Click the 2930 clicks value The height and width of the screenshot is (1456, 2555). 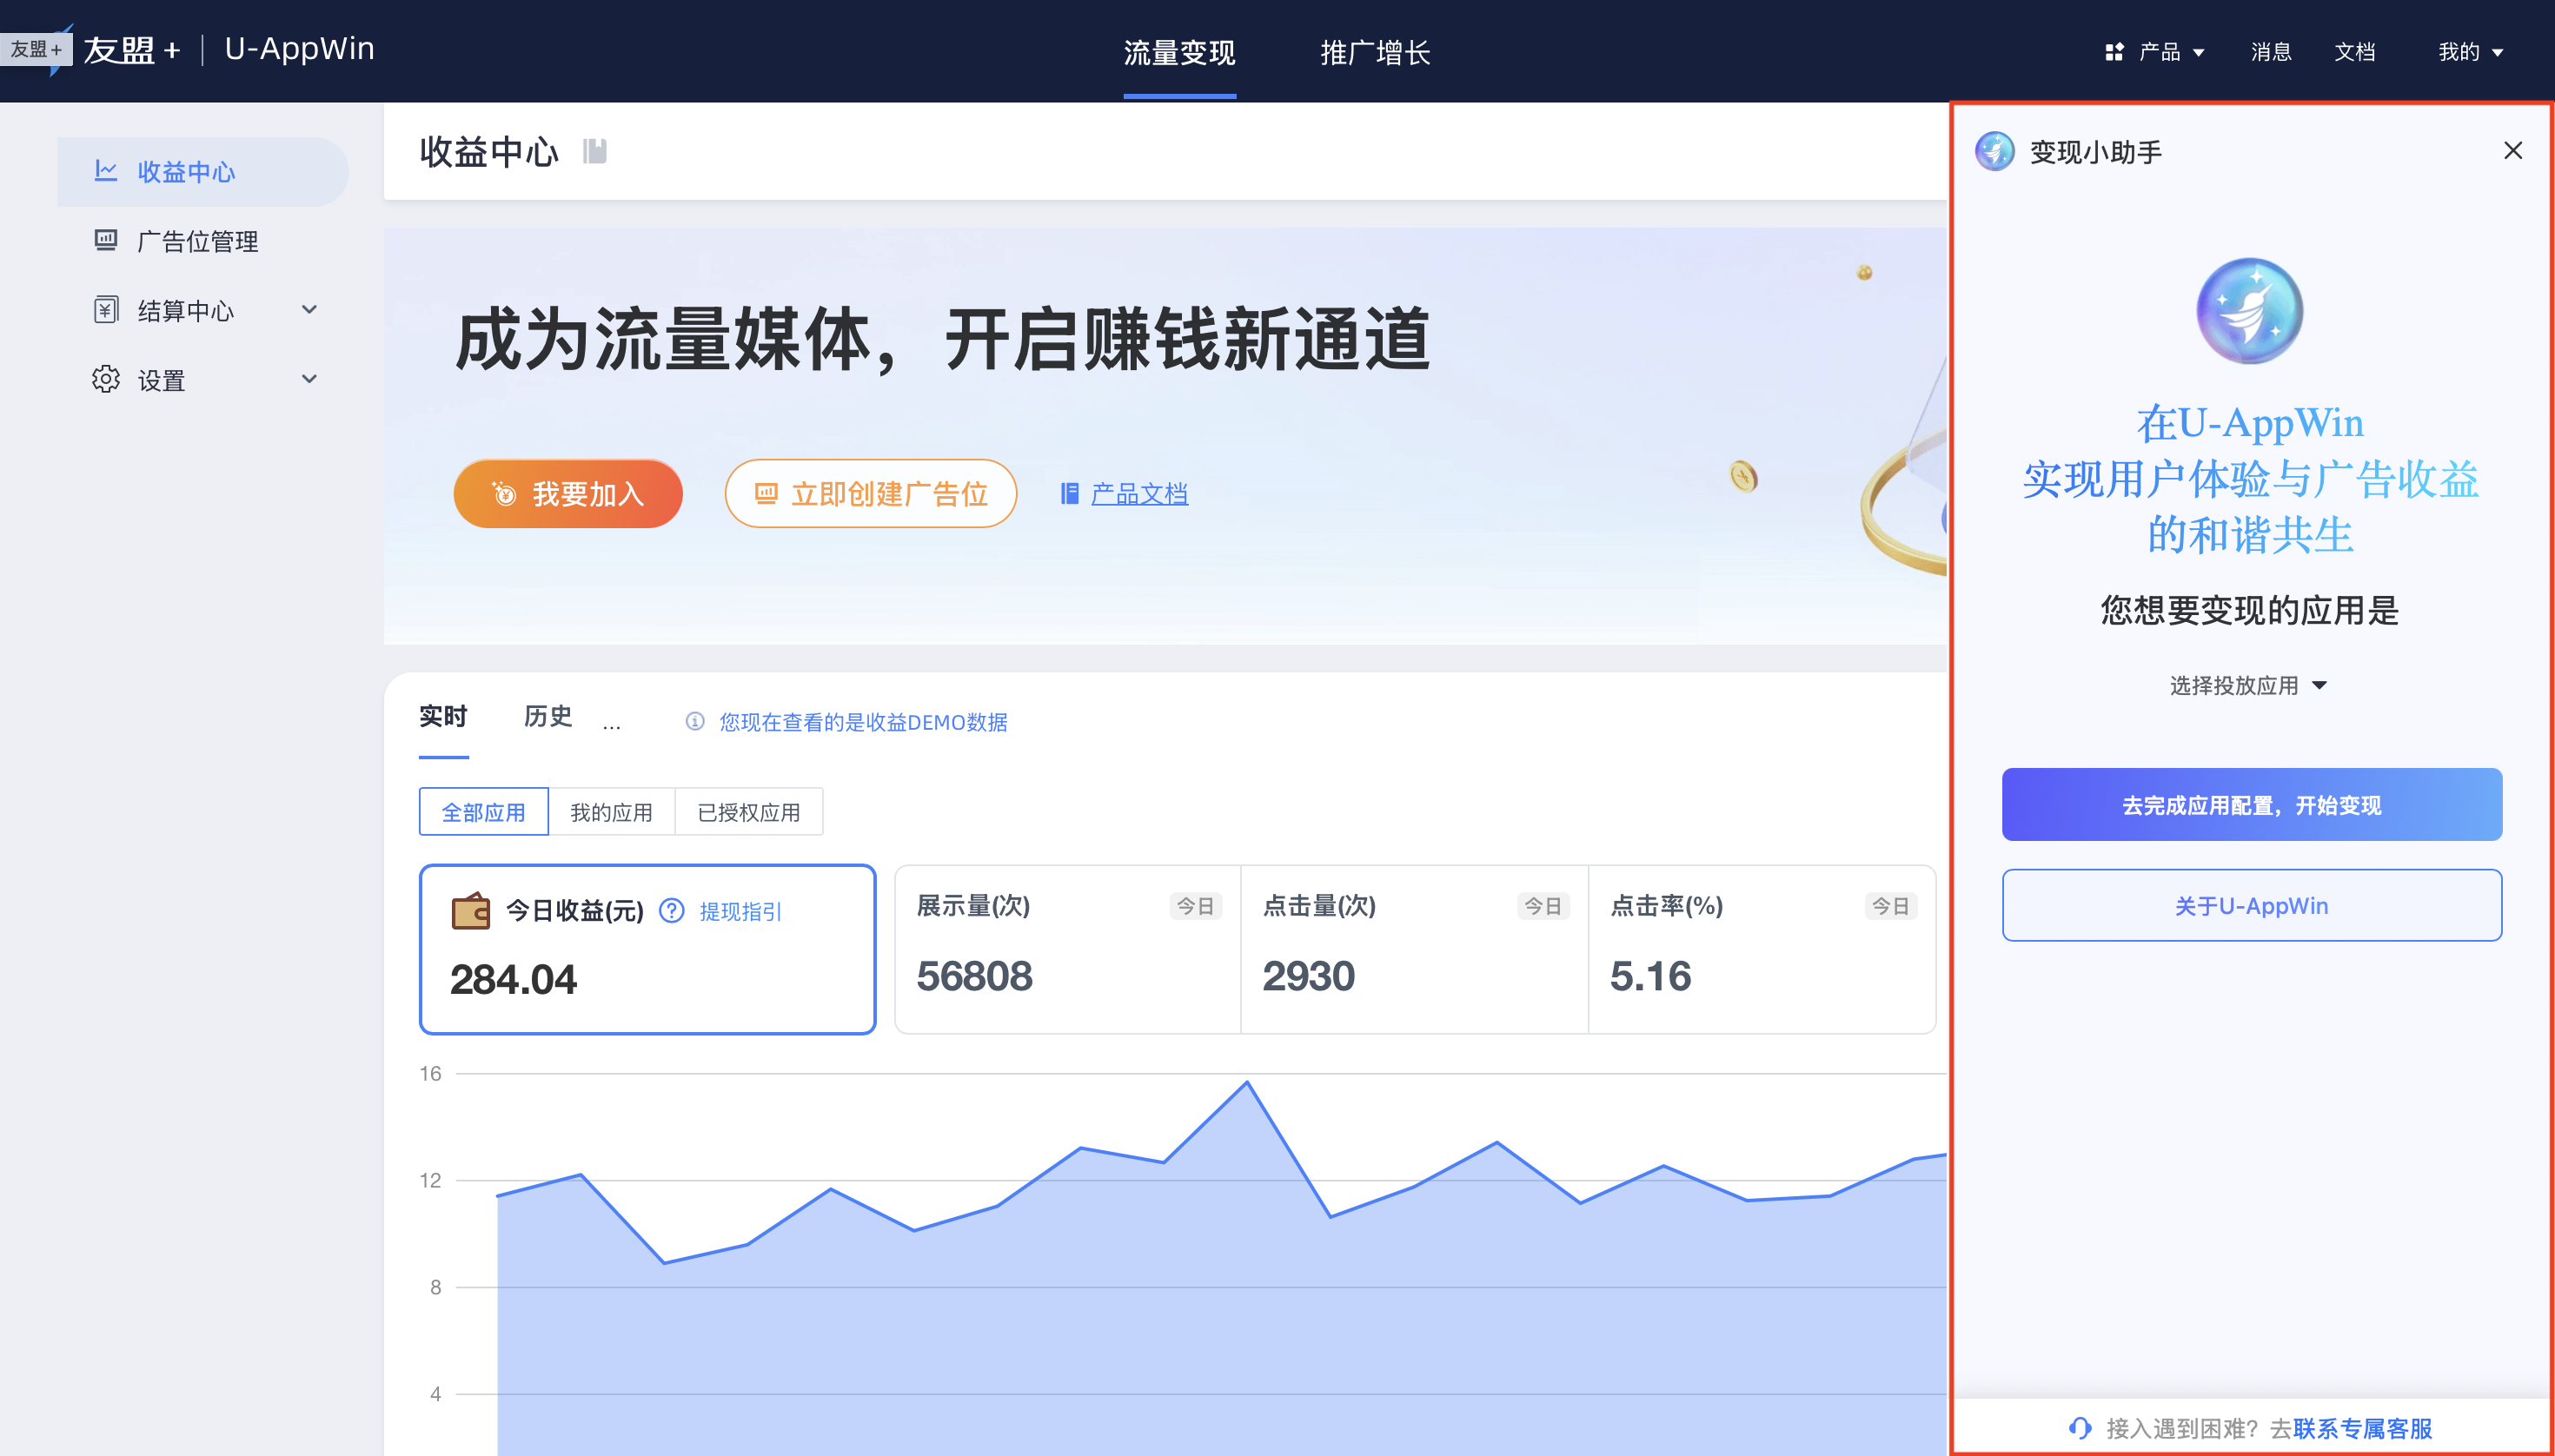click(1309, 976)
